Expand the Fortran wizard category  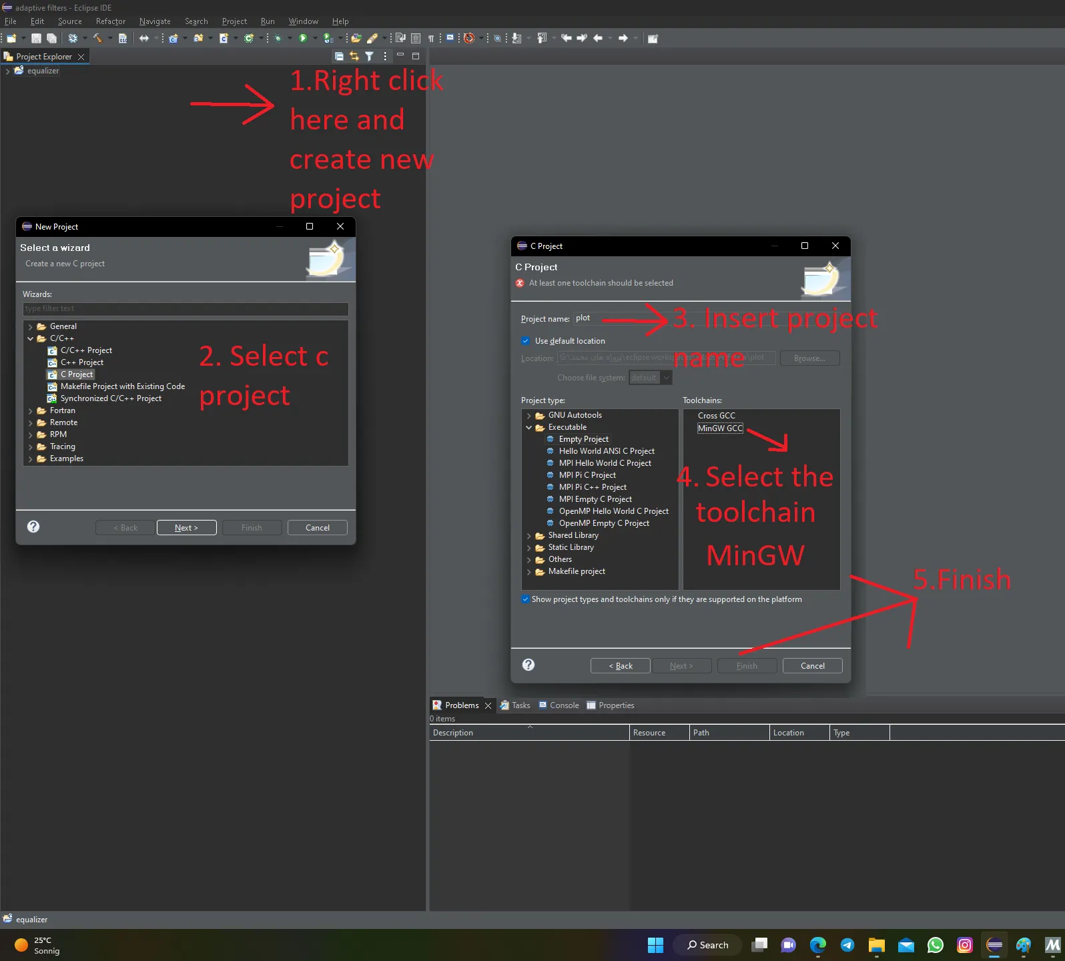(x=30, y=411)
